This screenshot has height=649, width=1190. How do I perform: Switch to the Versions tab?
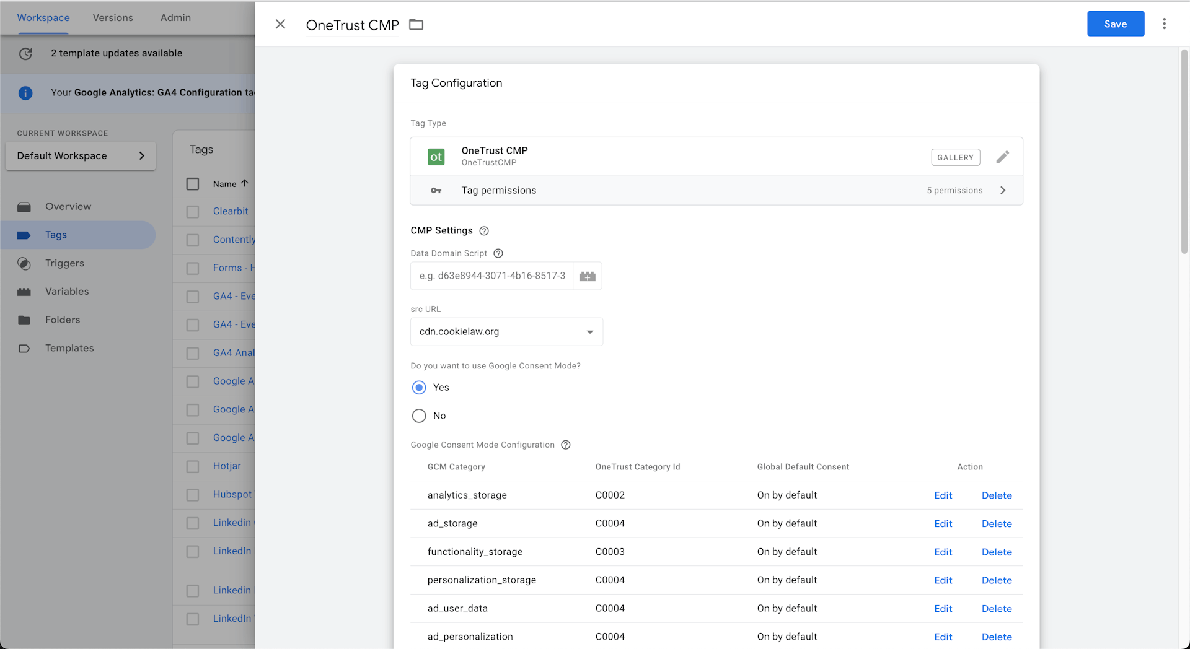click(x=113, y=18)
